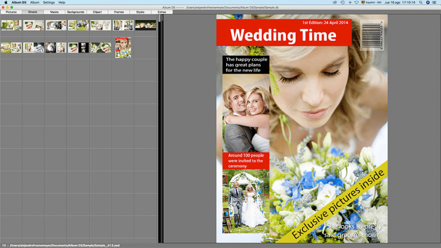Open the Apple menu
The image size is (441, 248).
[4, 3]
